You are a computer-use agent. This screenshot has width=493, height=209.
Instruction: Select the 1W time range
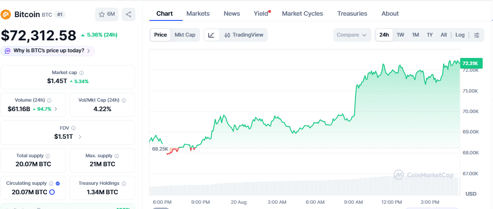(400, 35)
